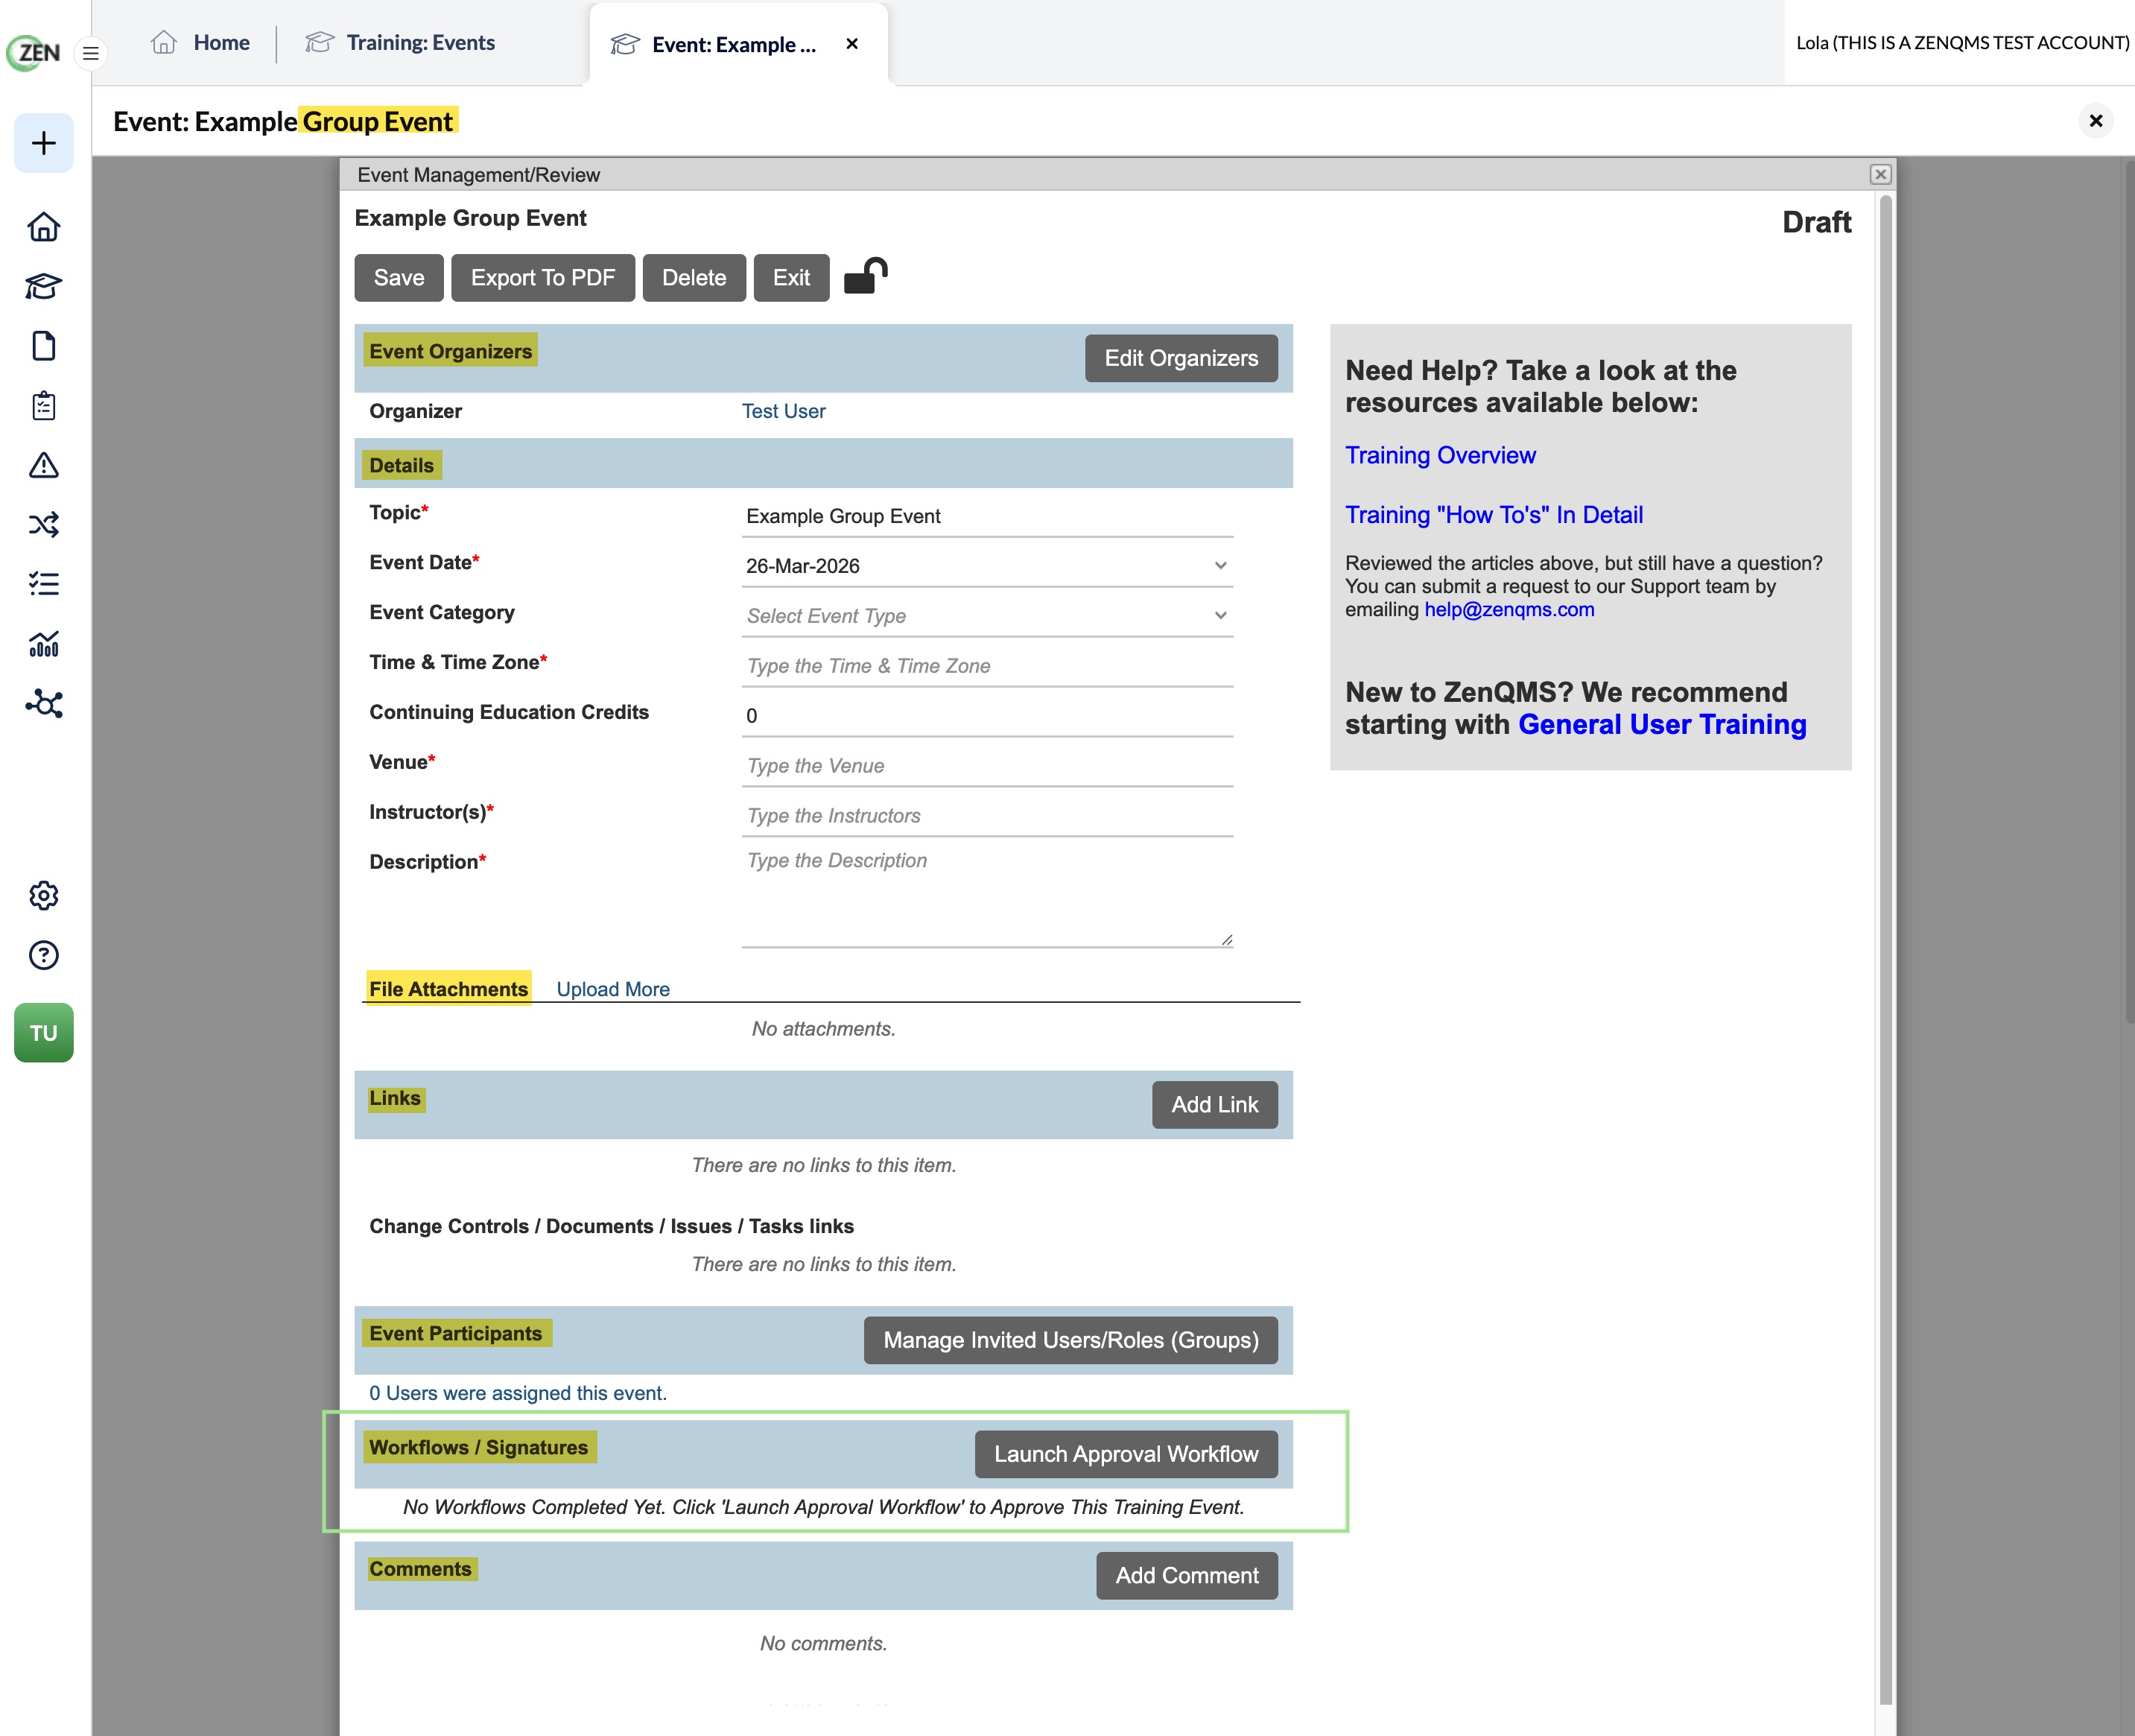Screen dimensions: 2135x1736
Task: Click Launch Approval Workflow button
Action: [1126, 1454]
